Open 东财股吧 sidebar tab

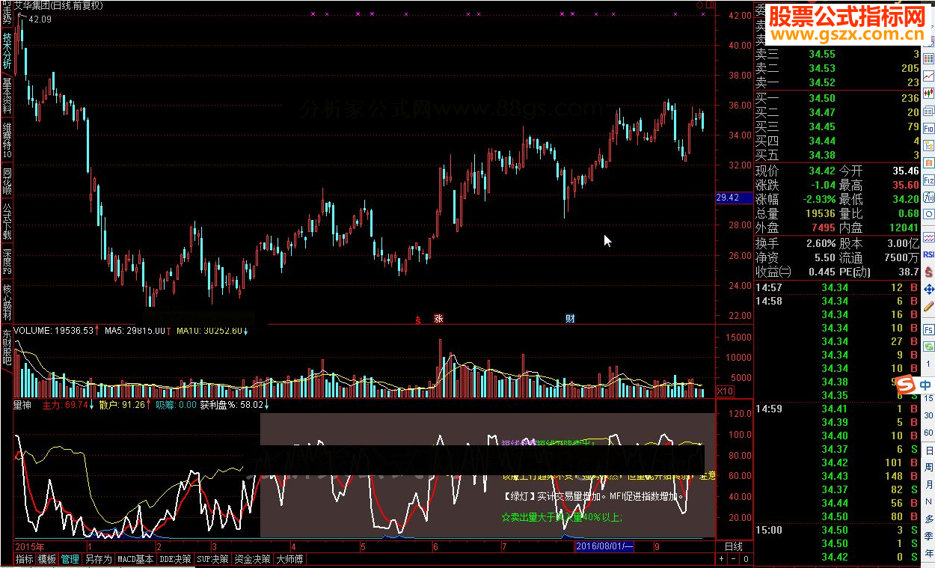7,347
